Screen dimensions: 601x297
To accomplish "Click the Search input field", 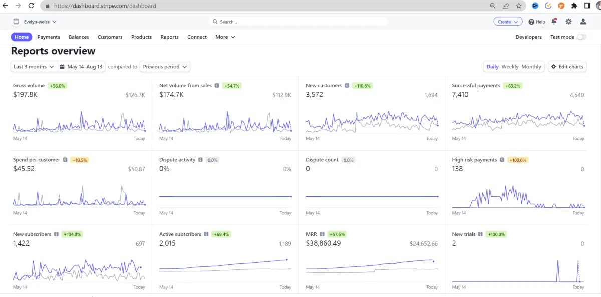I will 300,22.
